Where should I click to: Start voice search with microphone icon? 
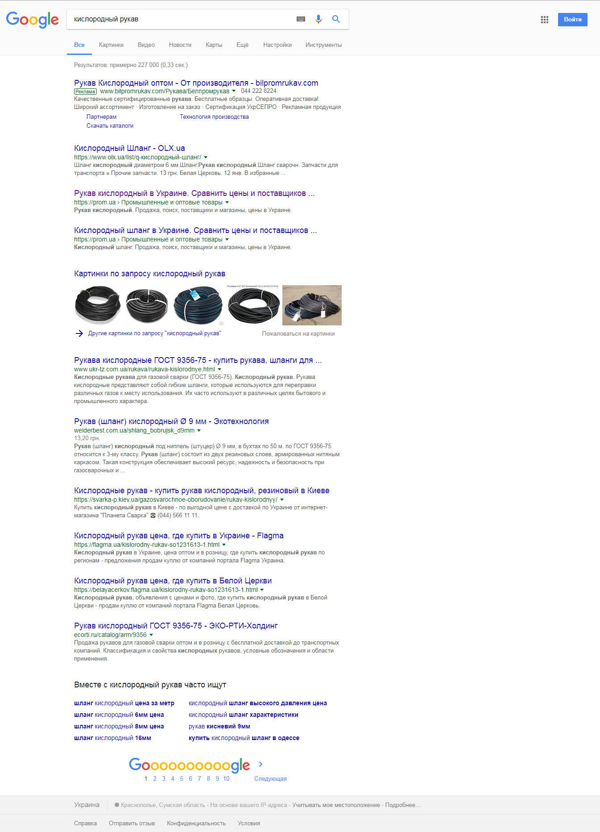coord(318,19)
